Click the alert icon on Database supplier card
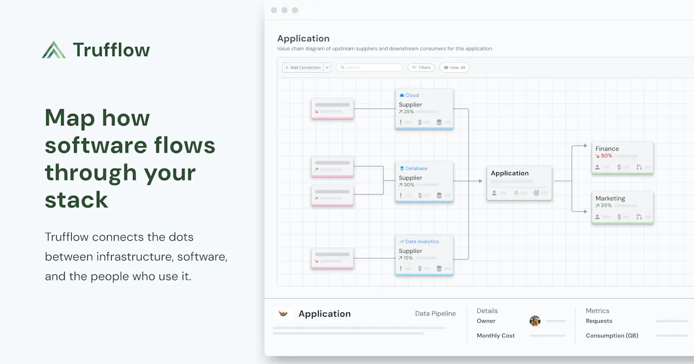This screenshot has width=694, height=364. point(400,195)
